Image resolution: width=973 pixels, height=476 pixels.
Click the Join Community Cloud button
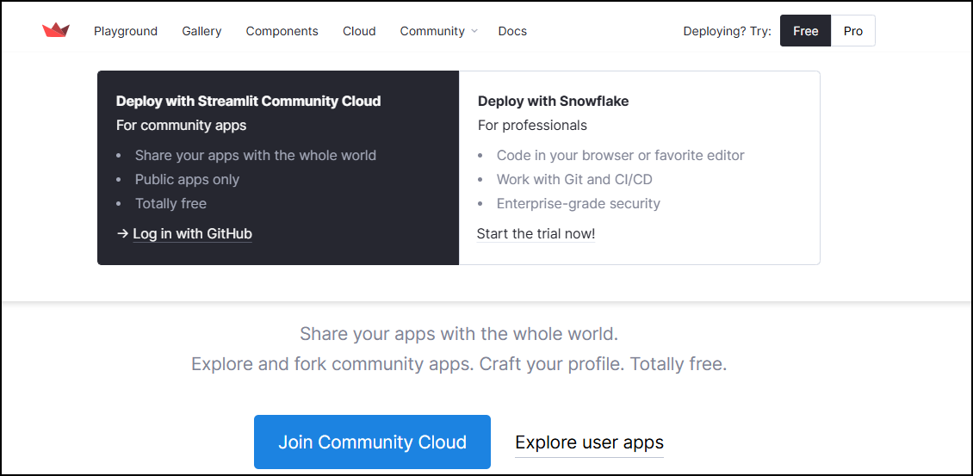pos(372,442)
